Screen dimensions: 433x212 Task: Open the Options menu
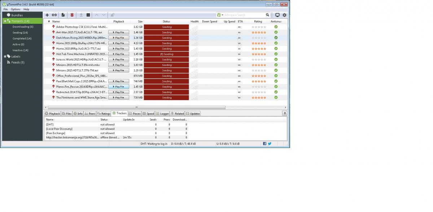[16, 9]
